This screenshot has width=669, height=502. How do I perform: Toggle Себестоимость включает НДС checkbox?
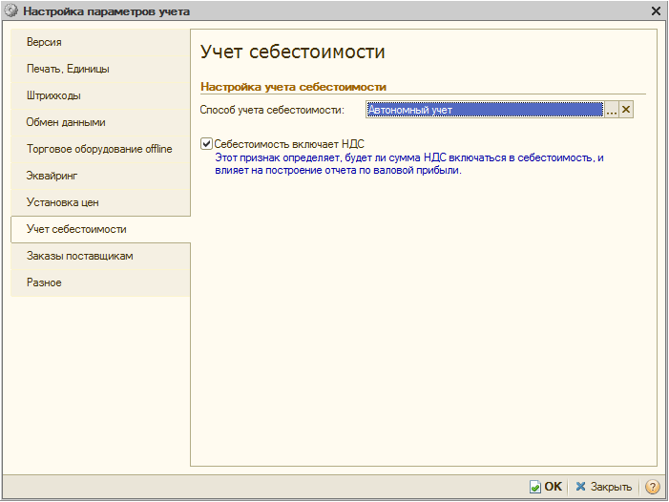206,144
